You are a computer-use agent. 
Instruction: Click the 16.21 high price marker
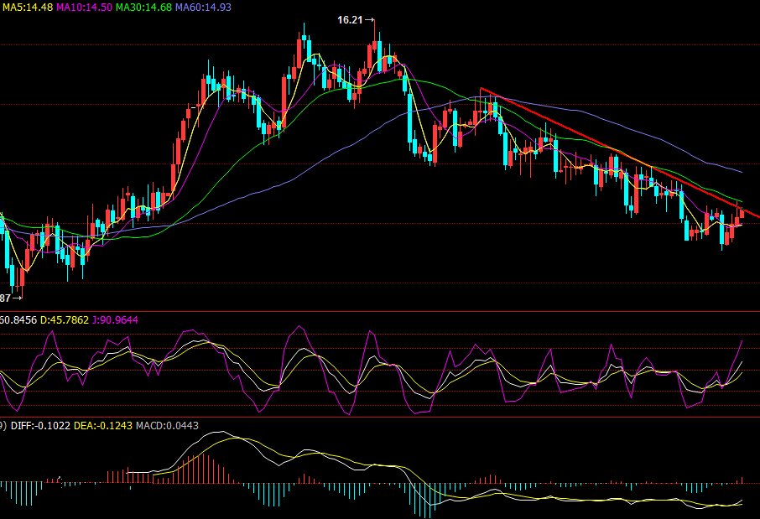351,19
